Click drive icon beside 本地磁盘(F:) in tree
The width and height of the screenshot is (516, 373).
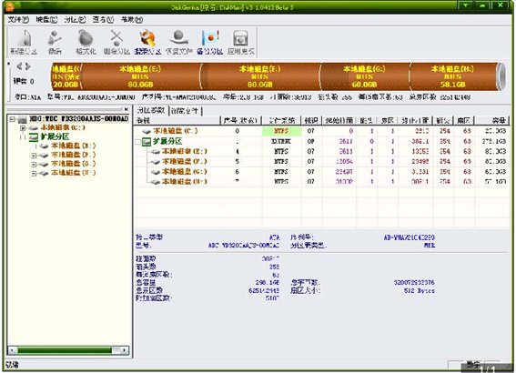[x=44, y=156]
